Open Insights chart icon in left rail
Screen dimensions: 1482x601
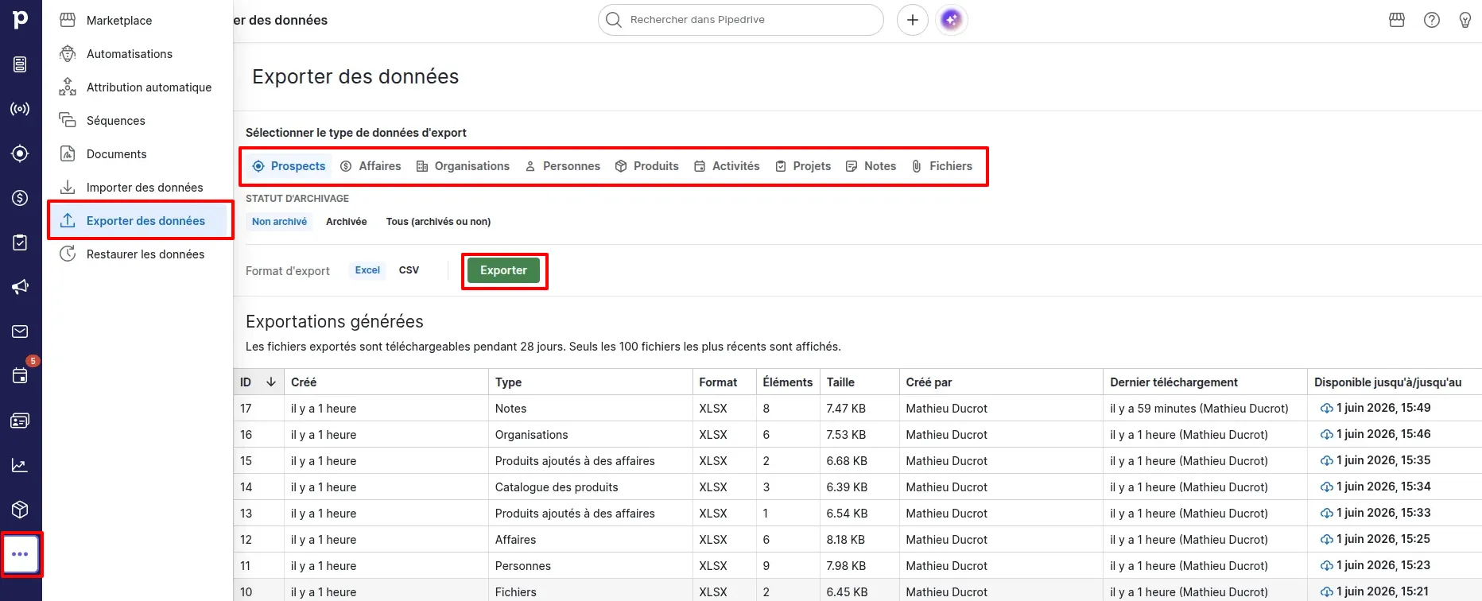click(21, 465)
